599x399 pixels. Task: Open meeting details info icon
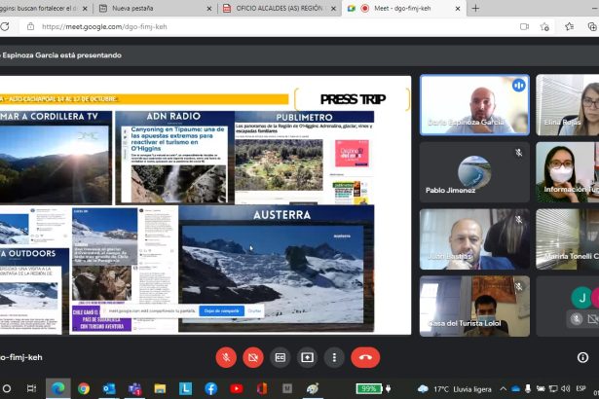coord(582,357)
